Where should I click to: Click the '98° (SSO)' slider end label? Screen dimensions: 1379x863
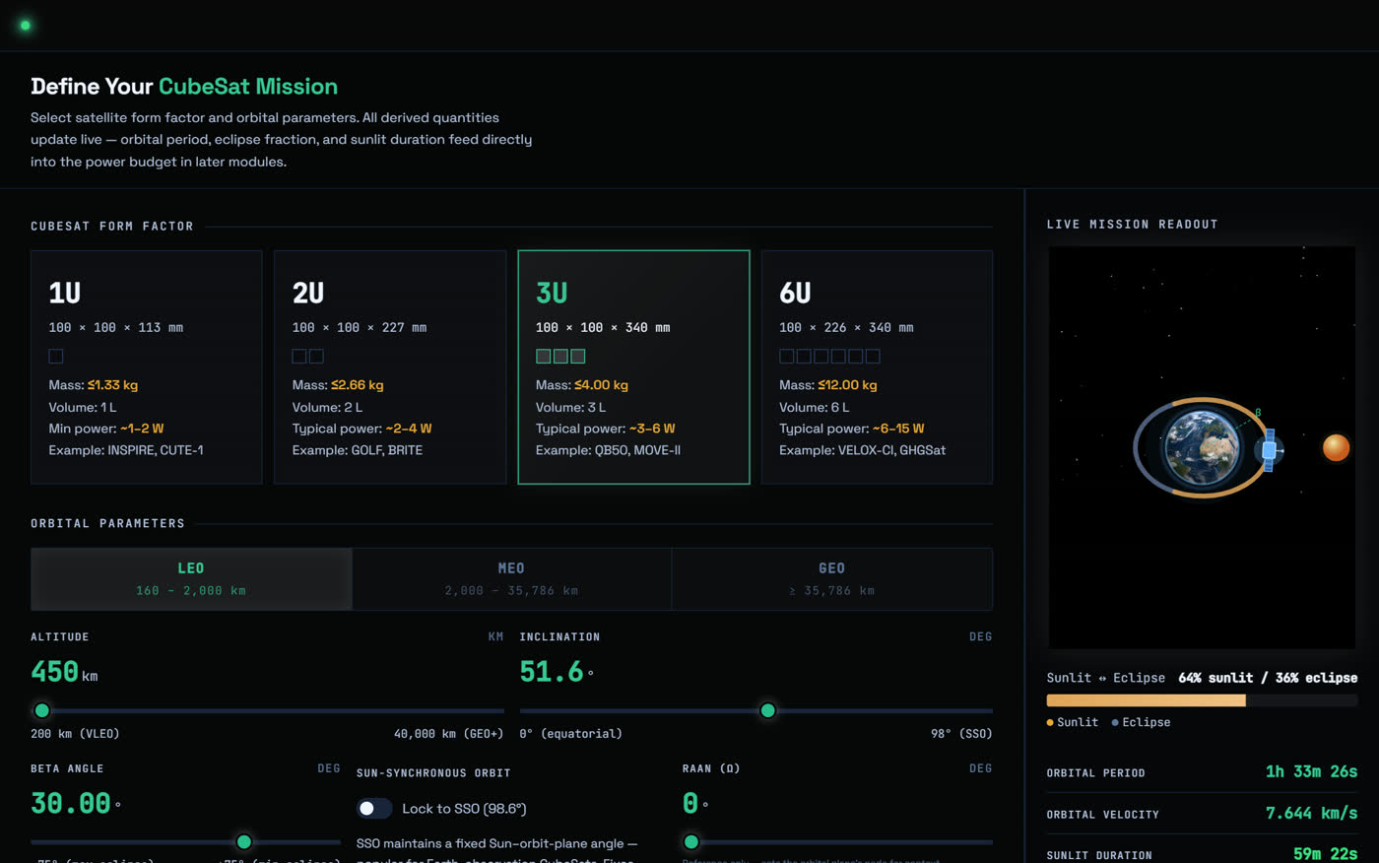pos(961,734)
